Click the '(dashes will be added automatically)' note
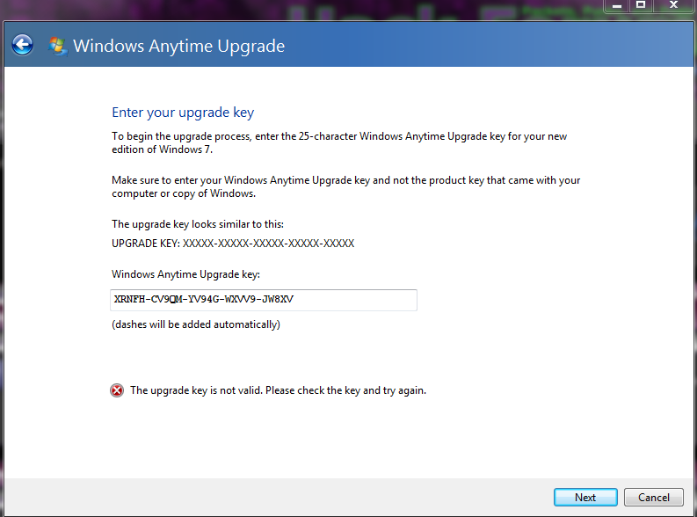 coord(196,324)
